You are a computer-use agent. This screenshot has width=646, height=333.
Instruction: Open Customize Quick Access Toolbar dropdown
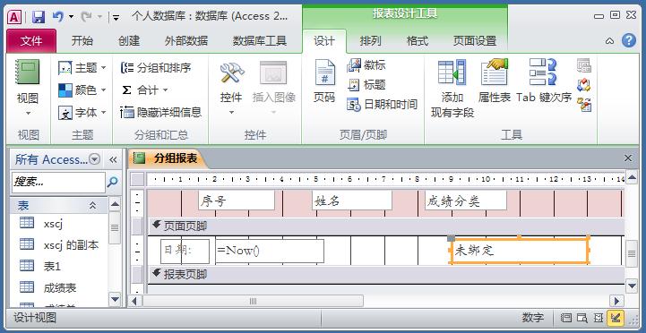(116, 17)
